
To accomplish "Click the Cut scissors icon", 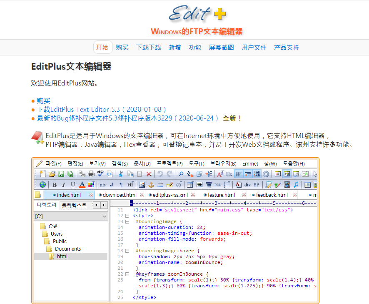I will 121,174.
